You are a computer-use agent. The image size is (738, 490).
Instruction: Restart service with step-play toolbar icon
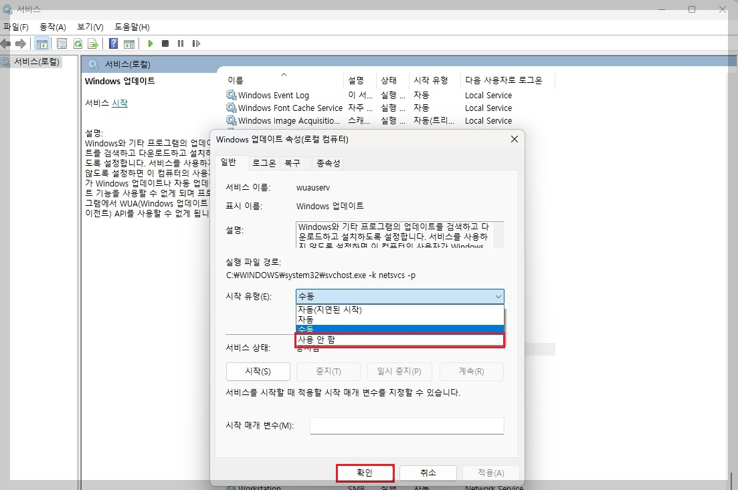(x=196, y=43)
